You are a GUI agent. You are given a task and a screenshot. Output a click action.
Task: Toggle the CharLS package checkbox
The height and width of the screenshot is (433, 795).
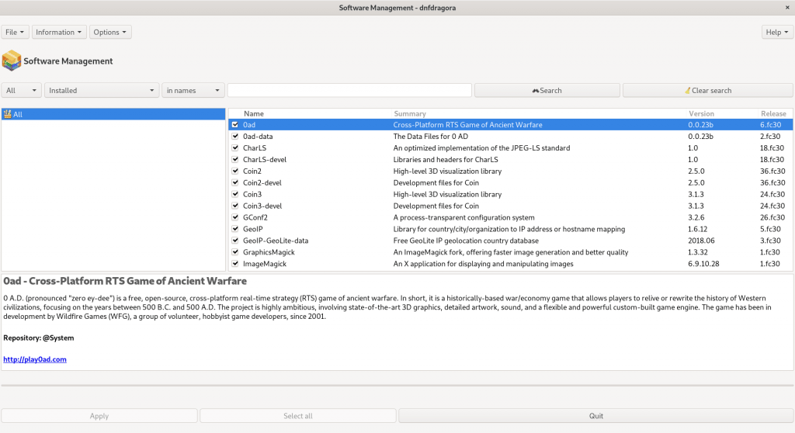(x=234, y=147)
